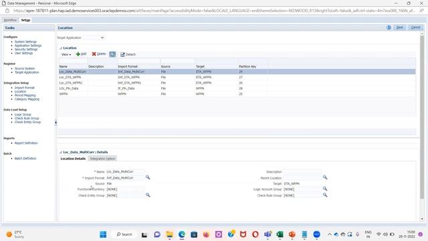The image size is (428, 241).
Task: Open the Logic Group link
Action: 23,114
